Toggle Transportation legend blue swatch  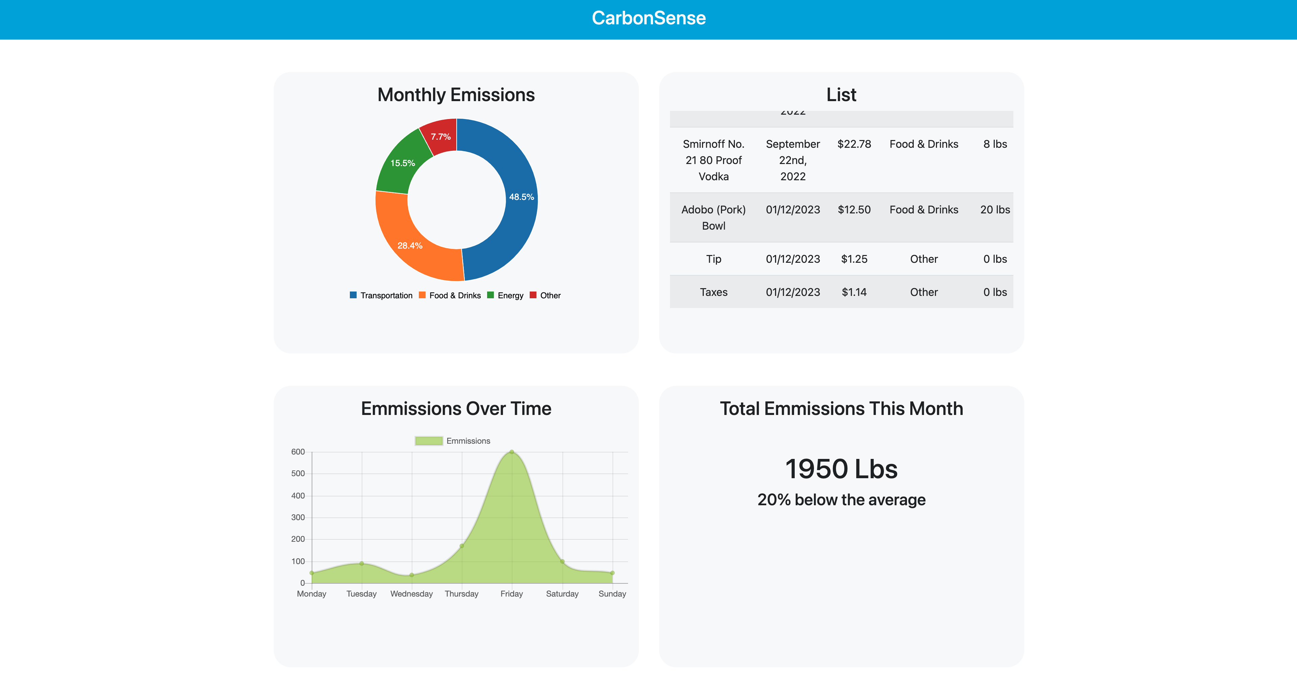(353, 295)
